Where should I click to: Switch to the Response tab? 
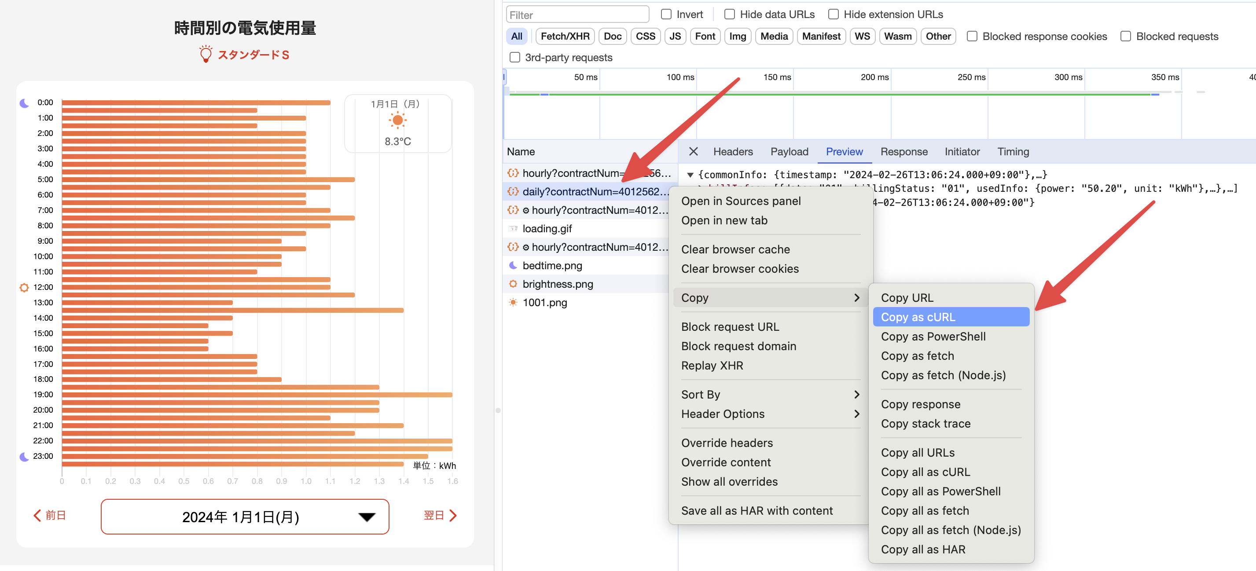coord(903,151)
